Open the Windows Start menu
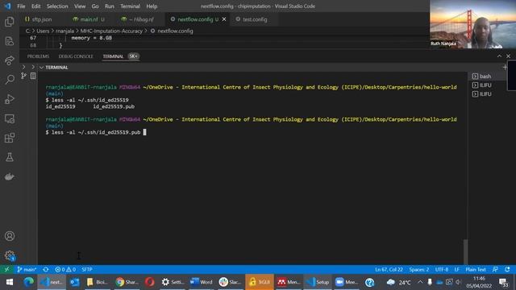 pos(10,282)
